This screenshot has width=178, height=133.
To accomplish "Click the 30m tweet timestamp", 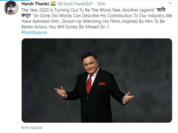I will [101, 4].
